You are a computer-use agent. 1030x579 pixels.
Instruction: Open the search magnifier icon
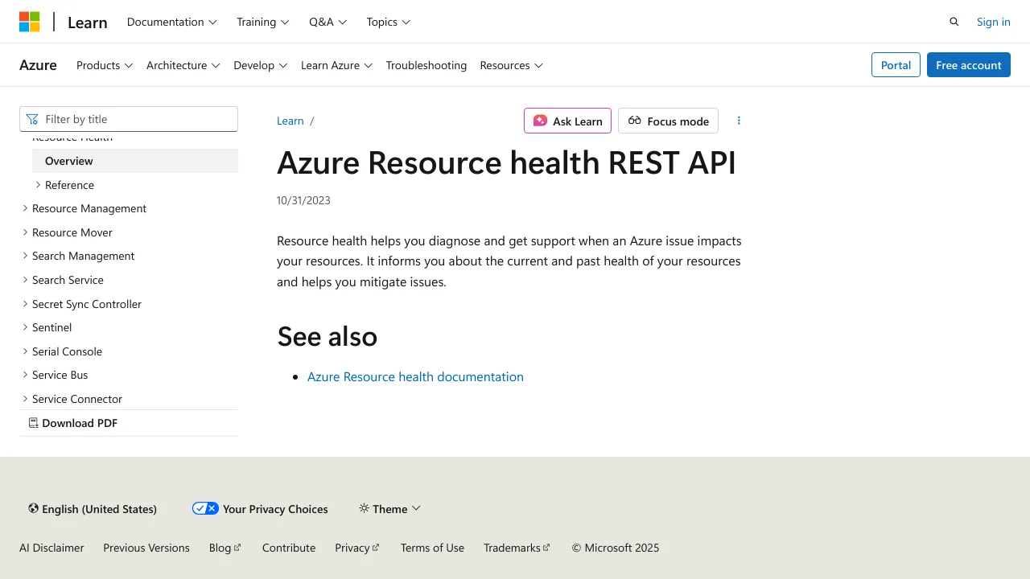click(954, 22)
